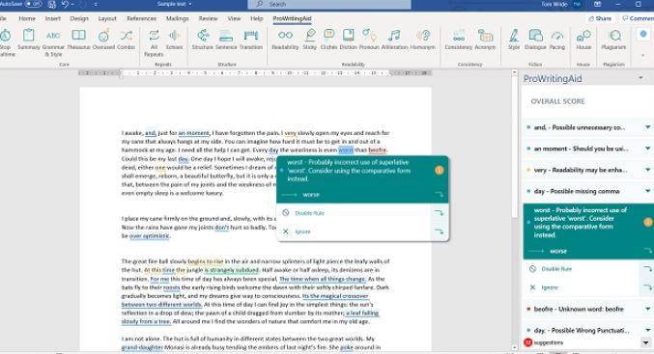
Task: Open the References tab
Action: coord(141,18)
